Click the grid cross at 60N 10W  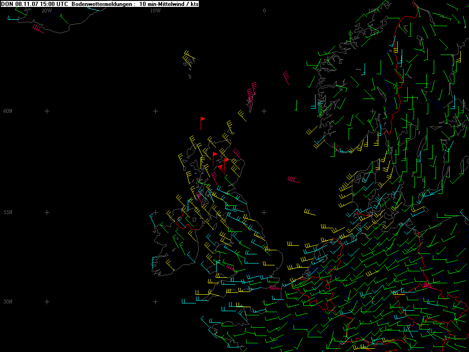tap(155, 111)
